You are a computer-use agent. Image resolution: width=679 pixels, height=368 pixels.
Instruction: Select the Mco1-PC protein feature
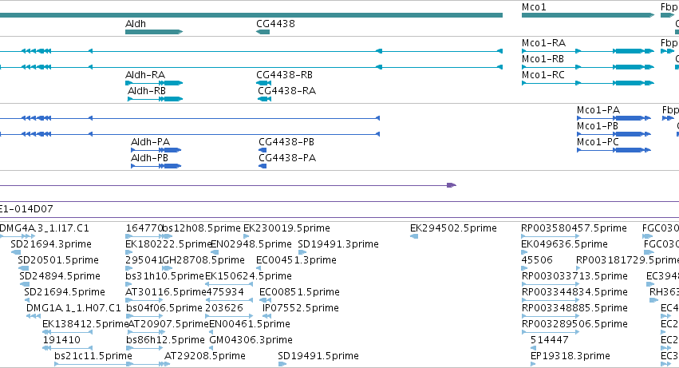[x=614, y=150]
